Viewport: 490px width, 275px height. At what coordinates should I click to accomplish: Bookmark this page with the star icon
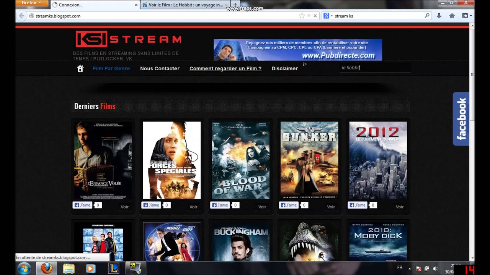click(302, 16)
